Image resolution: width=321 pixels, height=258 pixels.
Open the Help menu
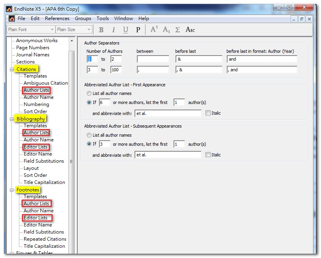[x=144, y=19]
